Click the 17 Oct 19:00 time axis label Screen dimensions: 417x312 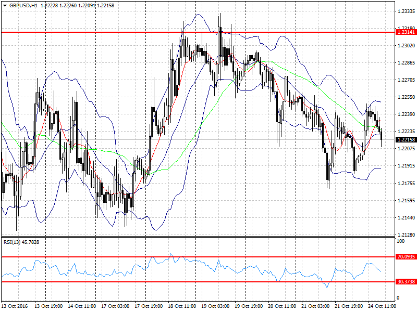(x=149, y=306)
